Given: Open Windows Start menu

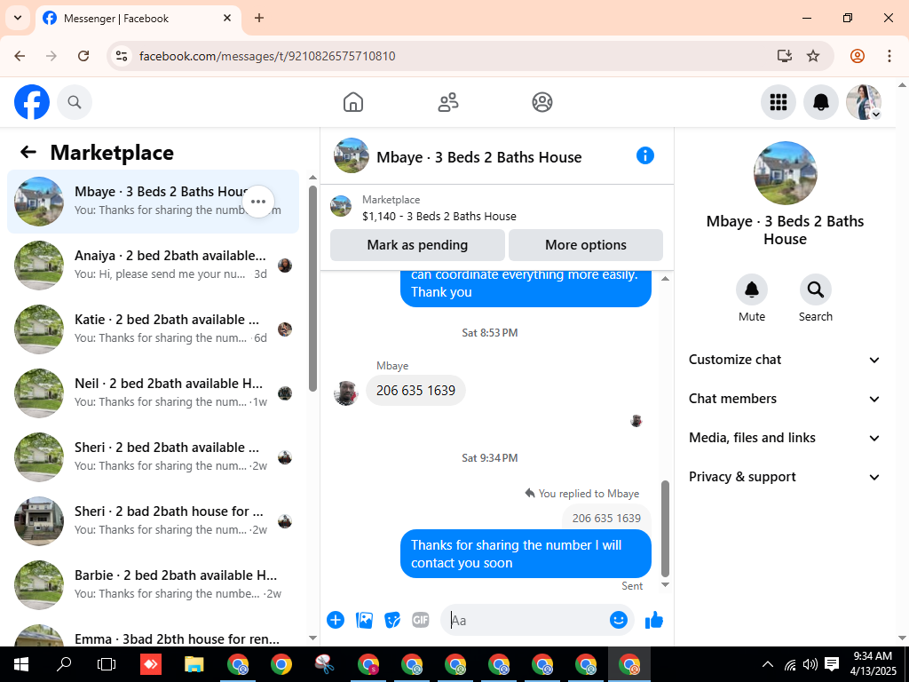Looking at the screenshot, I should pyautogui.click(x=21, y=664).
